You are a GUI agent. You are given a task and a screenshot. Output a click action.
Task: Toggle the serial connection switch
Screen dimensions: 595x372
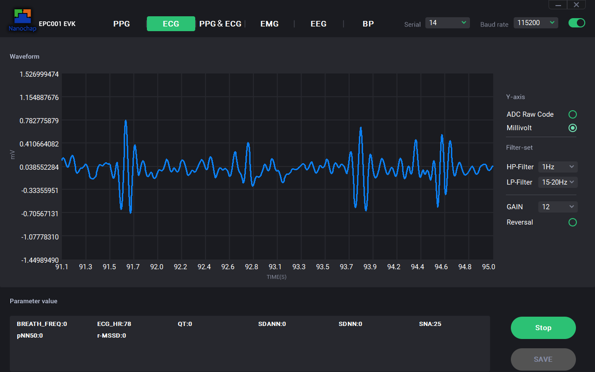(x=577, y=23)
